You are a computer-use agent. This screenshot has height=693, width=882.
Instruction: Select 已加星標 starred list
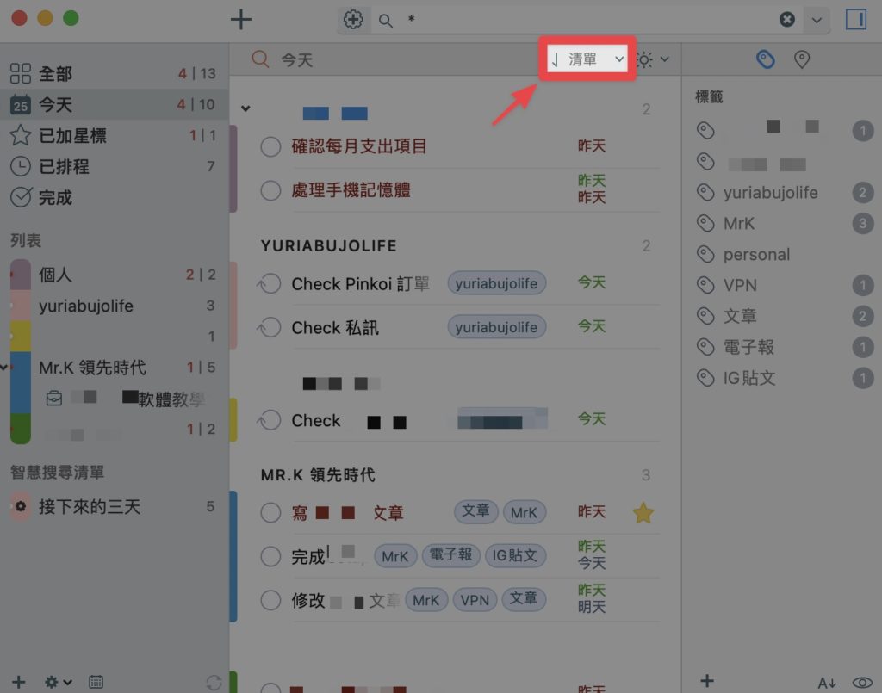tap(115, 135)
